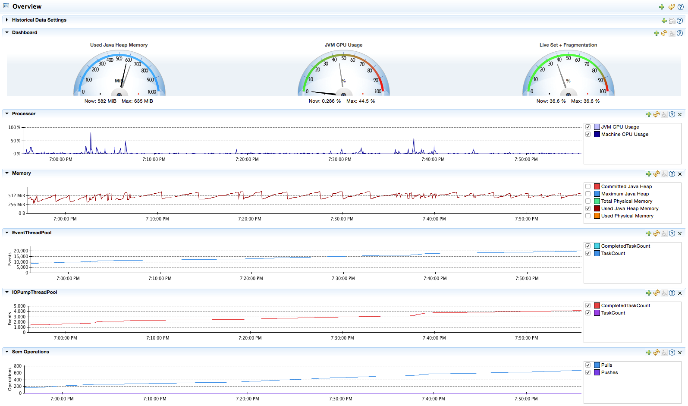This screenshot has width=688, height=406.
Task: Click the Scm Operations refresh arrows icon
Action: tap(657, 352)
